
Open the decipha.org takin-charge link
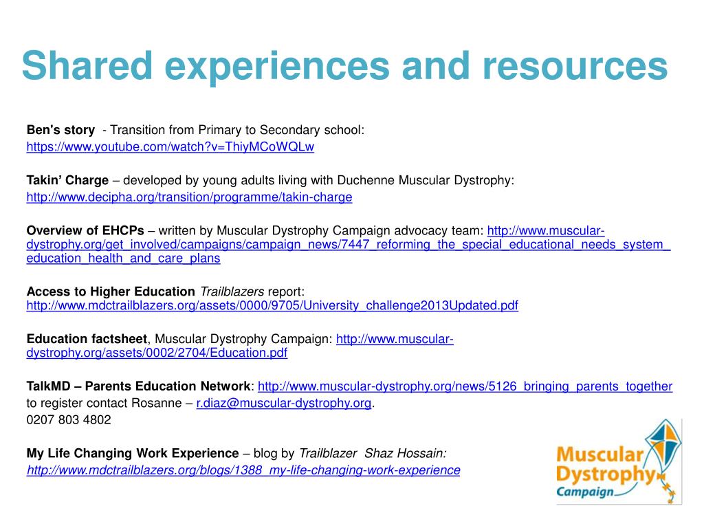point(189,197)
